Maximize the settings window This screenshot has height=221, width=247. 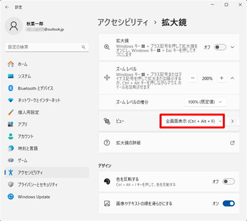[x=226, y=4]
